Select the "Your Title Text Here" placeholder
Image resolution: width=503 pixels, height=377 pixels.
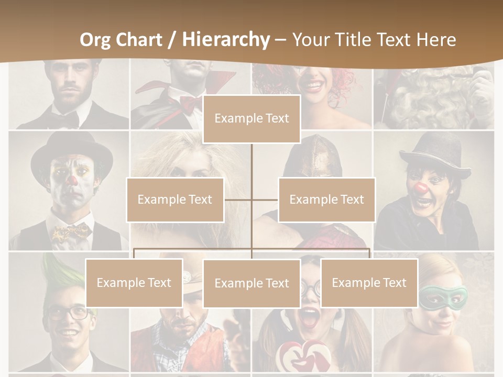[374, 40]
